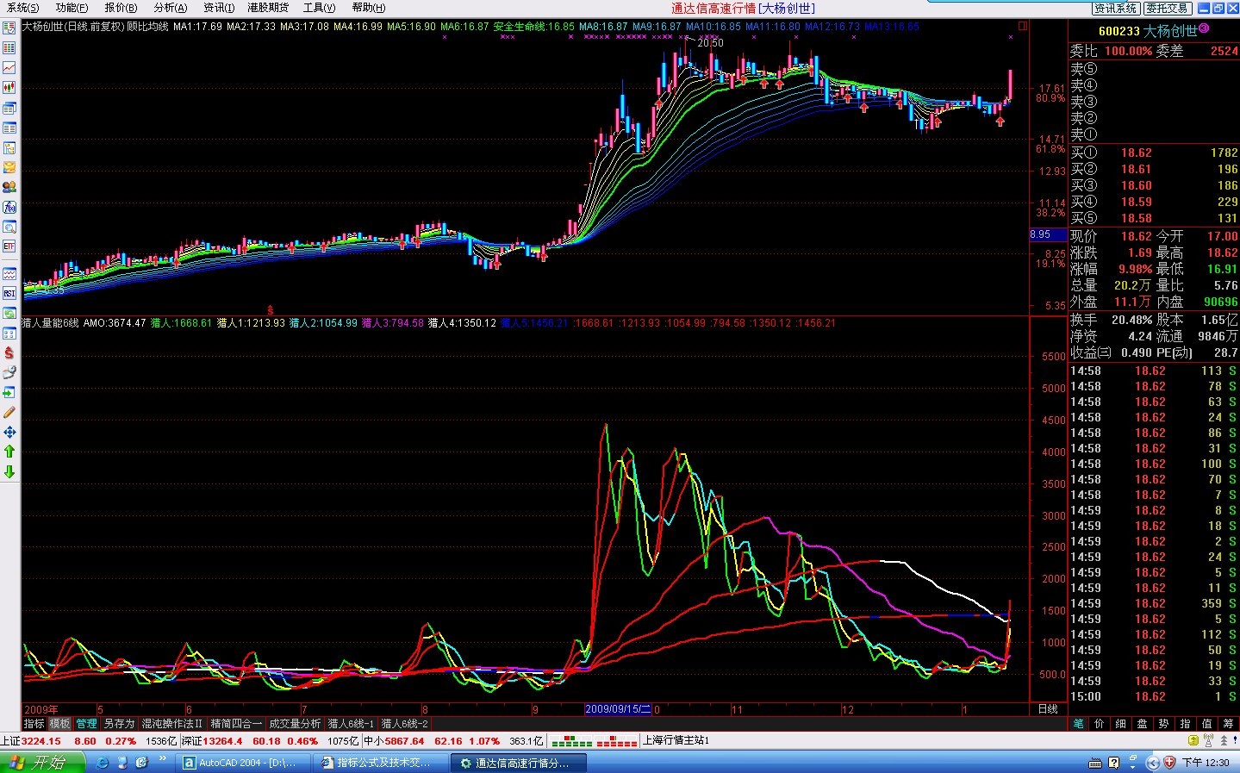Switch to 成交量分析 indicator tab

pyautogui.click(x=295, y=724)
